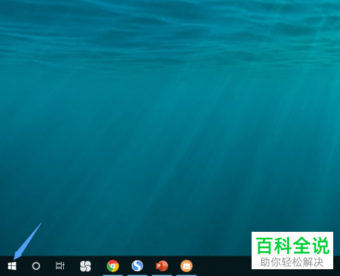Click the green 说 character in watermark
The width and height of the screenshot is (340, 276).
click(320, 245)
